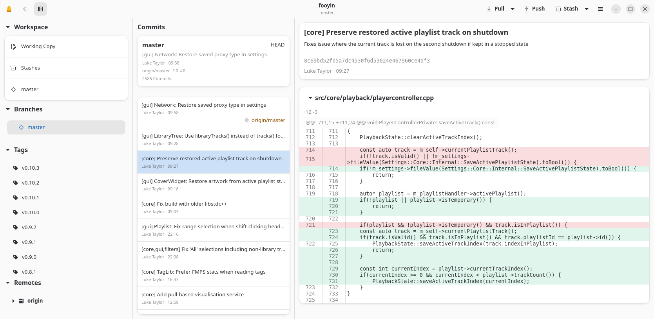Click the origin/master ref badge icon
654x319 pixels.
coord(247,120)
